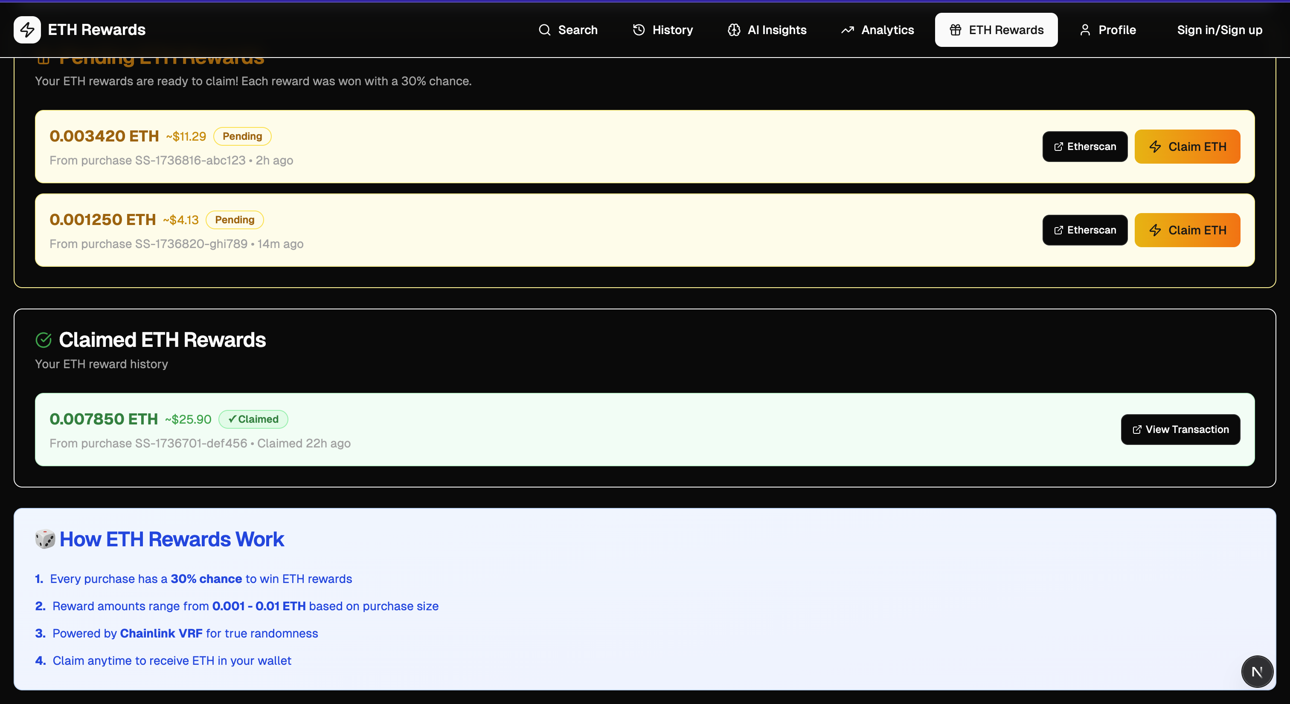Click the lightning bolt logo icon
The image size is (1290, 704).
coord(27,29)
